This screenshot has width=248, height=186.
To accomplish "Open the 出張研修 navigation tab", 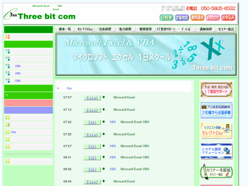I will 105,29.
